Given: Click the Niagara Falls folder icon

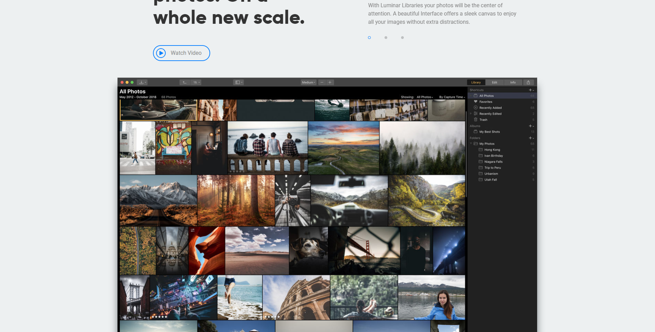Looking at the screenshot, I should click(x=481, y=161).
